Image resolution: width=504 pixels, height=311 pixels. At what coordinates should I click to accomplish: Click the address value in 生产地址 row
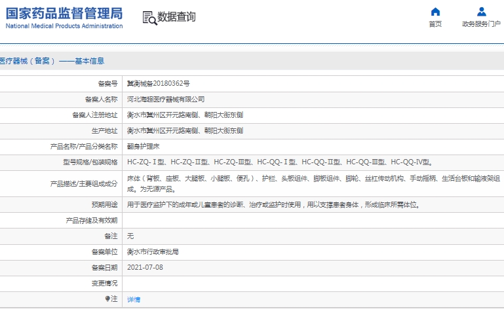point(185,131)
